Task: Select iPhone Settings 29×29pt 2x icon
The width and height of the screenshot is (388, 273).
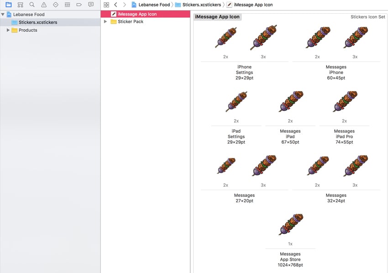Action: pos(226,37)
